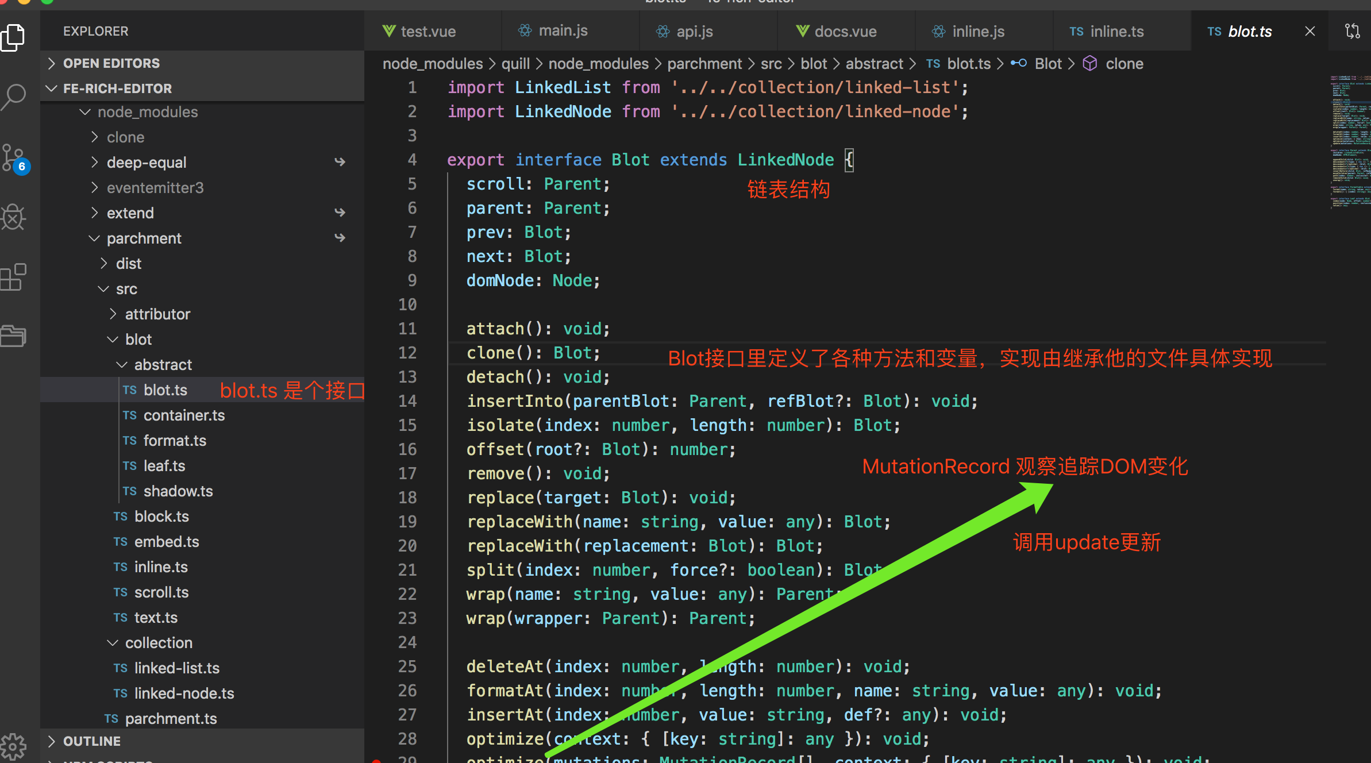Expand the deep-equal folder
Viewport: 1371px width, 763px height.
146,163
